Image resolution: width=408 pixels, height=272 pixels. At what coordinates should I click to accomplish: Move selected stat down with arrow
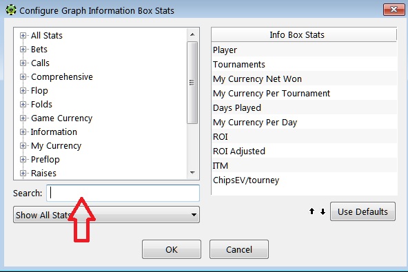[x=323, y=211]
